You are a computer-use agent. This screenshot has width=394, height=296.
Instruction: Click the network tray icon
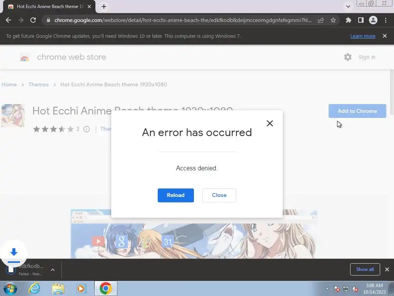tap(346, 289)
